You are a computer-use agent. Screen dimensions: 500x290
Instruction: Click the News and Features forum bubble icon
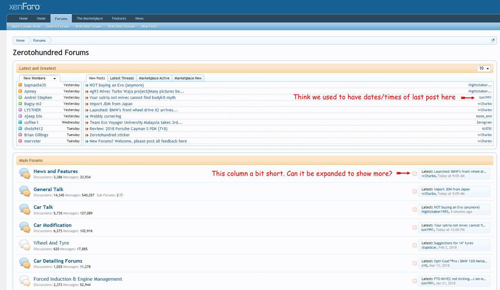pos(25,173)
